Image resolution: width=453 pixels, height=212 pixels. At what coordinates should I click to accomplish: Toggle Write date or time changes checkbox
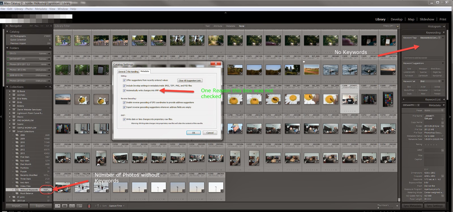[124, 119]
